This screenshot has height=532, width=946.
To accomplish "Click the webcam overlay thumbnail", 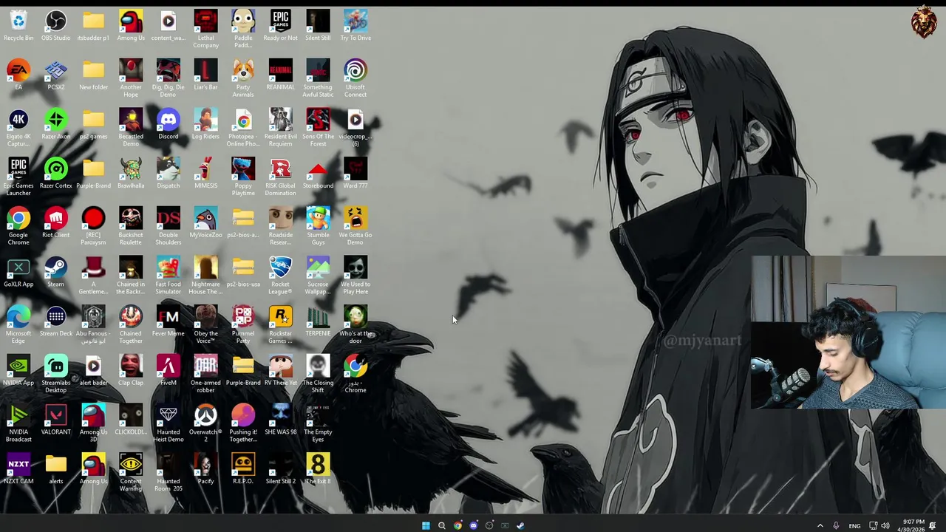I will click(x=848, y=332).
